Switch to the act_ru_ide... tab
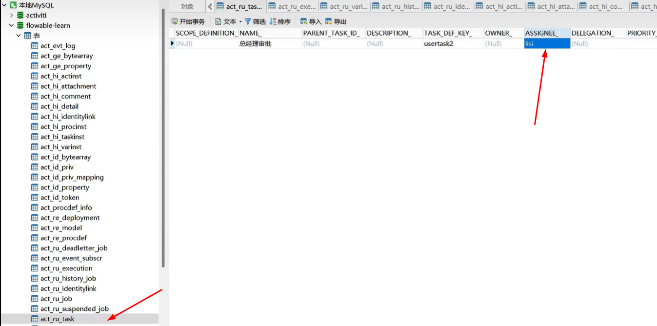Screen dimensions: 657x326 point(448,6)
